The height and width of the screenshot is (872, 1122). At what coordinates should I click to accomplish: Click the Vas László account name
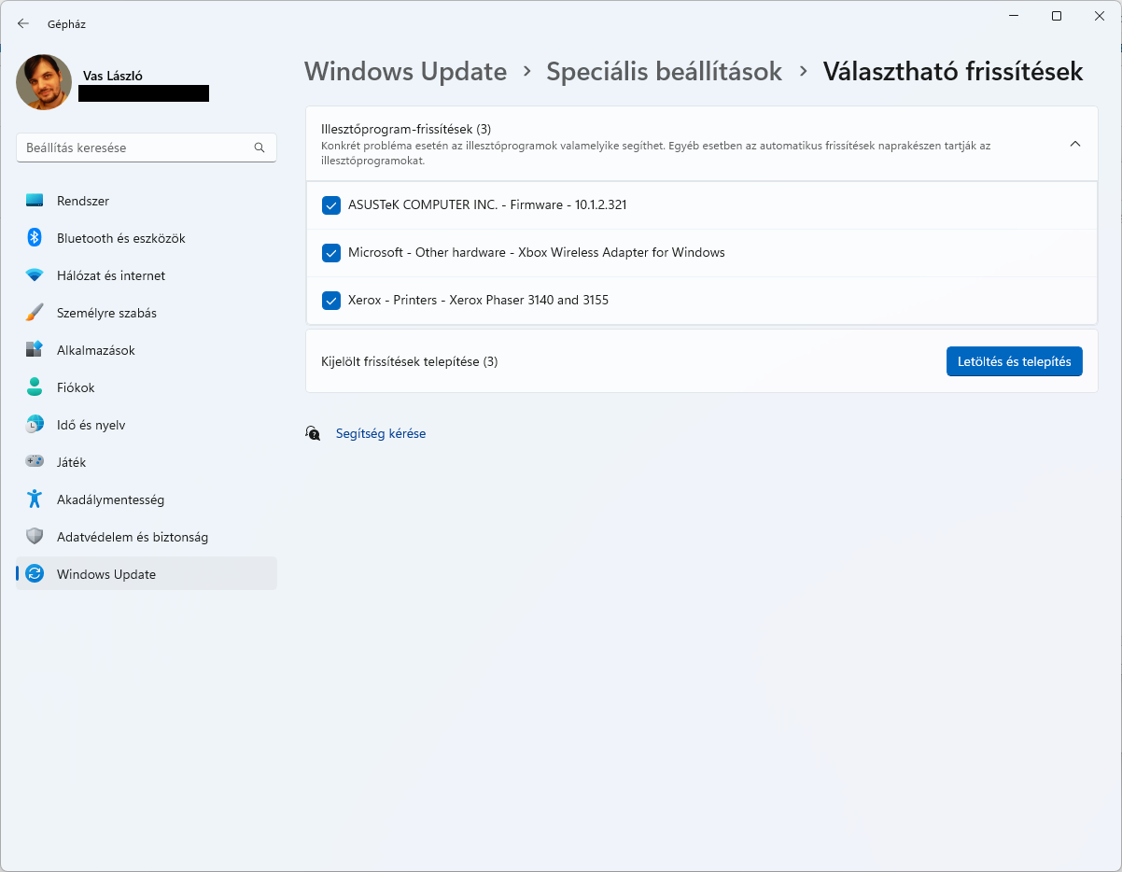click(113, 76)
